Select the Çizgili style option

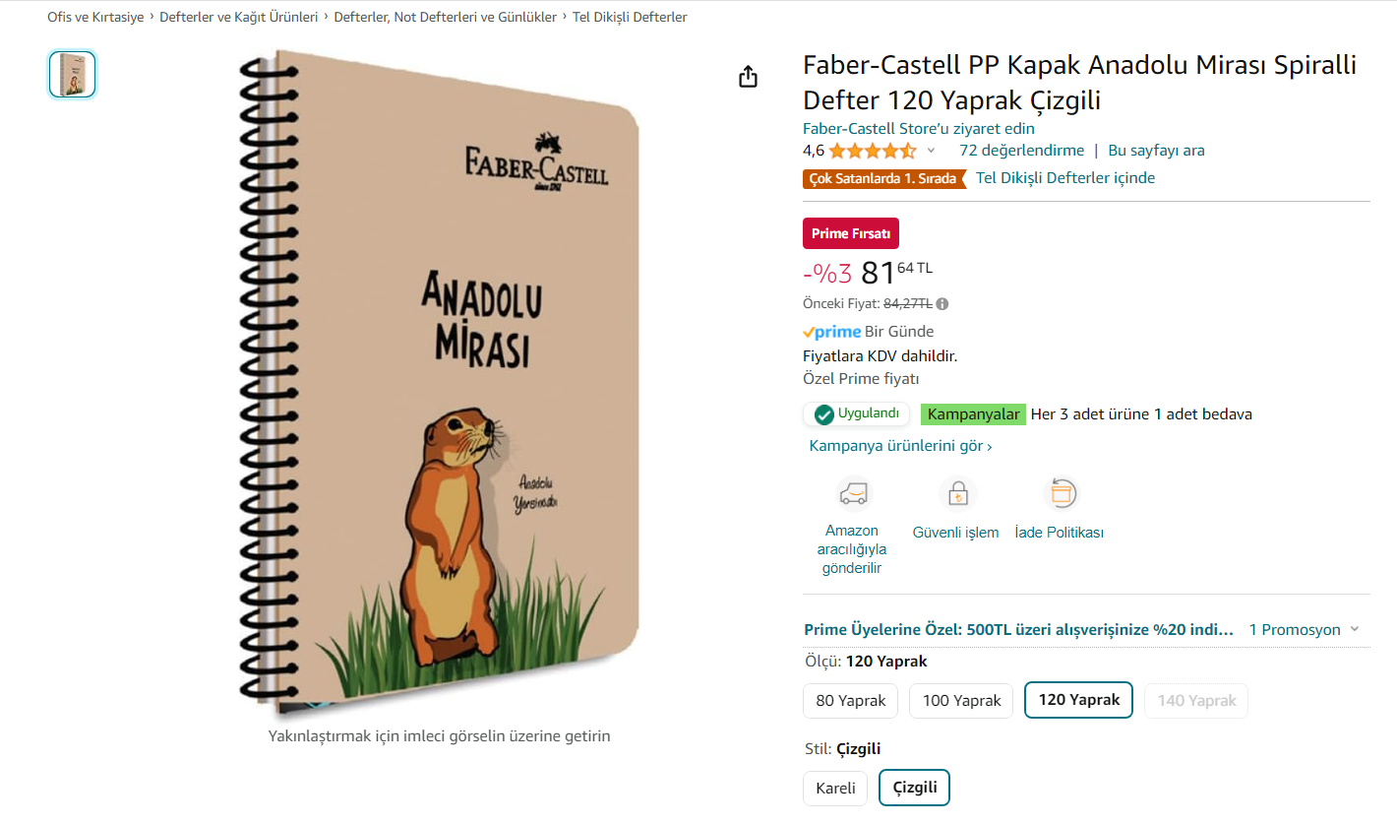915,789
